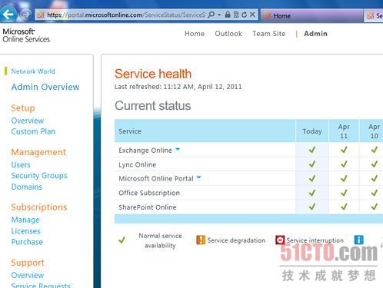Expand Microsoft Online Portal dropdown arrow

(x=198, y=177)
